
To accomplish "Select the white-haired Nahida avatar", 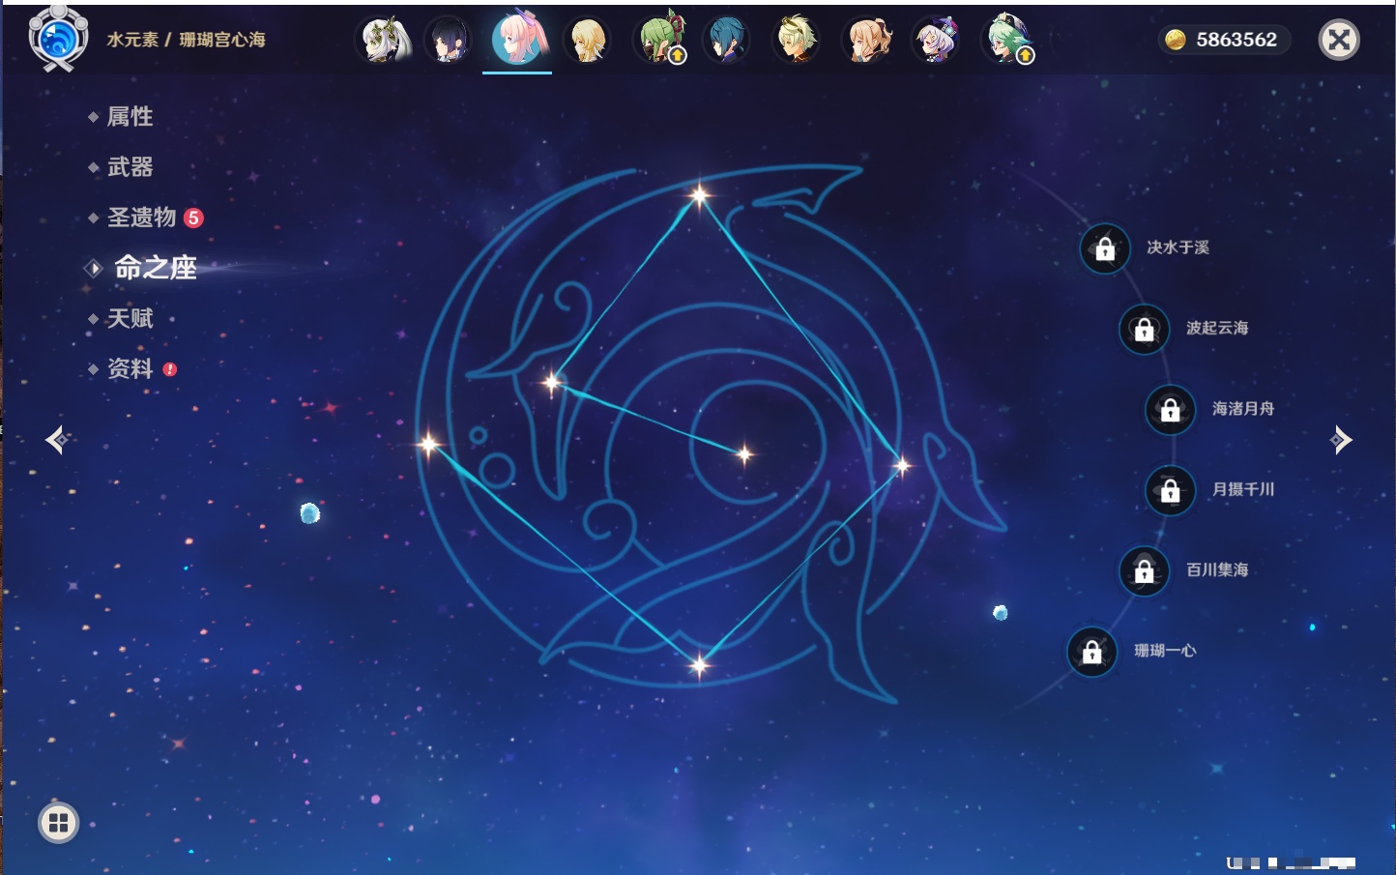I will (386, 40).
